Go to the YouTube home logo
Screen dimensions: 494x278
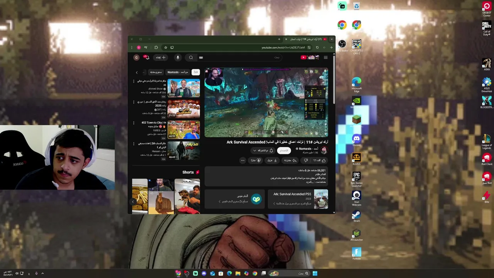pyautogui.click(x=310, y=58)
